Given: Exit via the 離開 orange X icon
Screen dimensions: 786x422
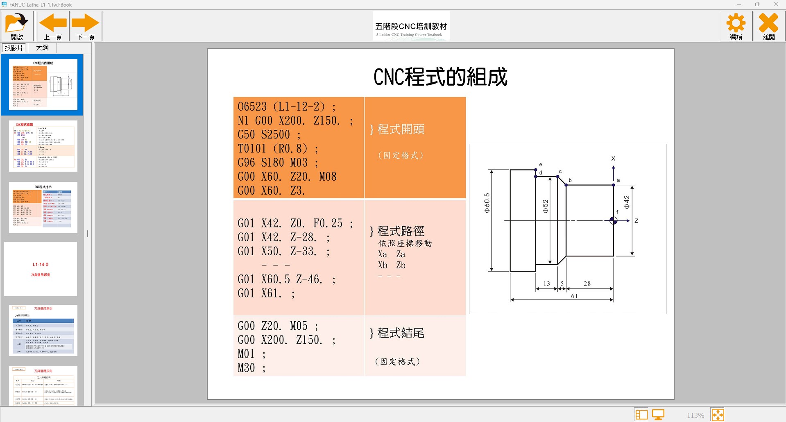Looking at the screenshot, I should [x=768, y=26].
